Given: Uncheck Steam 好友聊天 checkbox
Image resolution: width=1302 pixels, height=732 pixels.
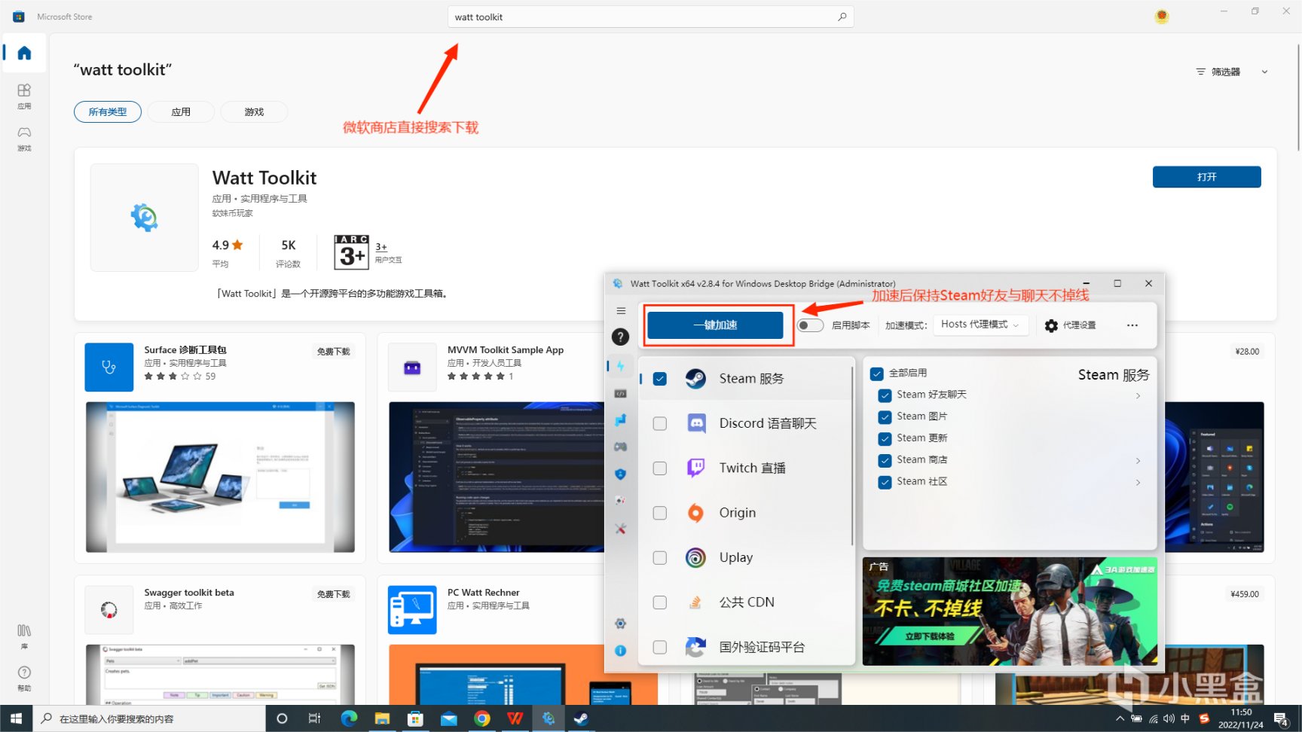Looking at the screenshot, I should pyautogui.click(x=885, y=395).
